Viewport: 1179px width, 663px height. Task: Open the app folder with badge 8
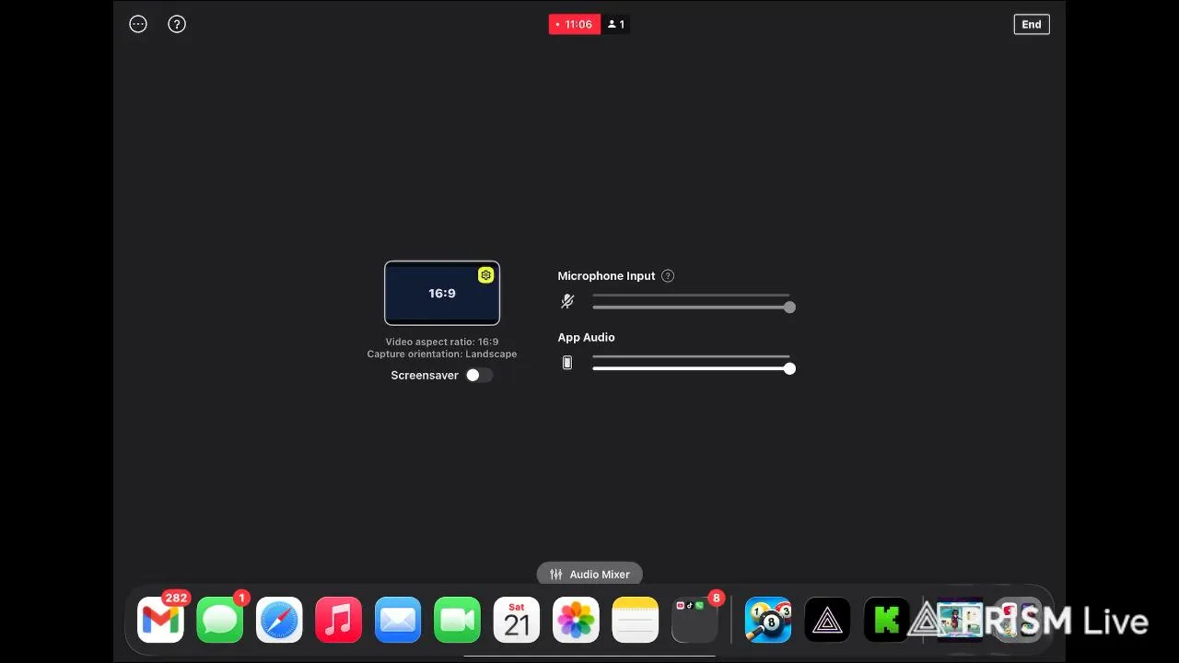coord(695,621)
